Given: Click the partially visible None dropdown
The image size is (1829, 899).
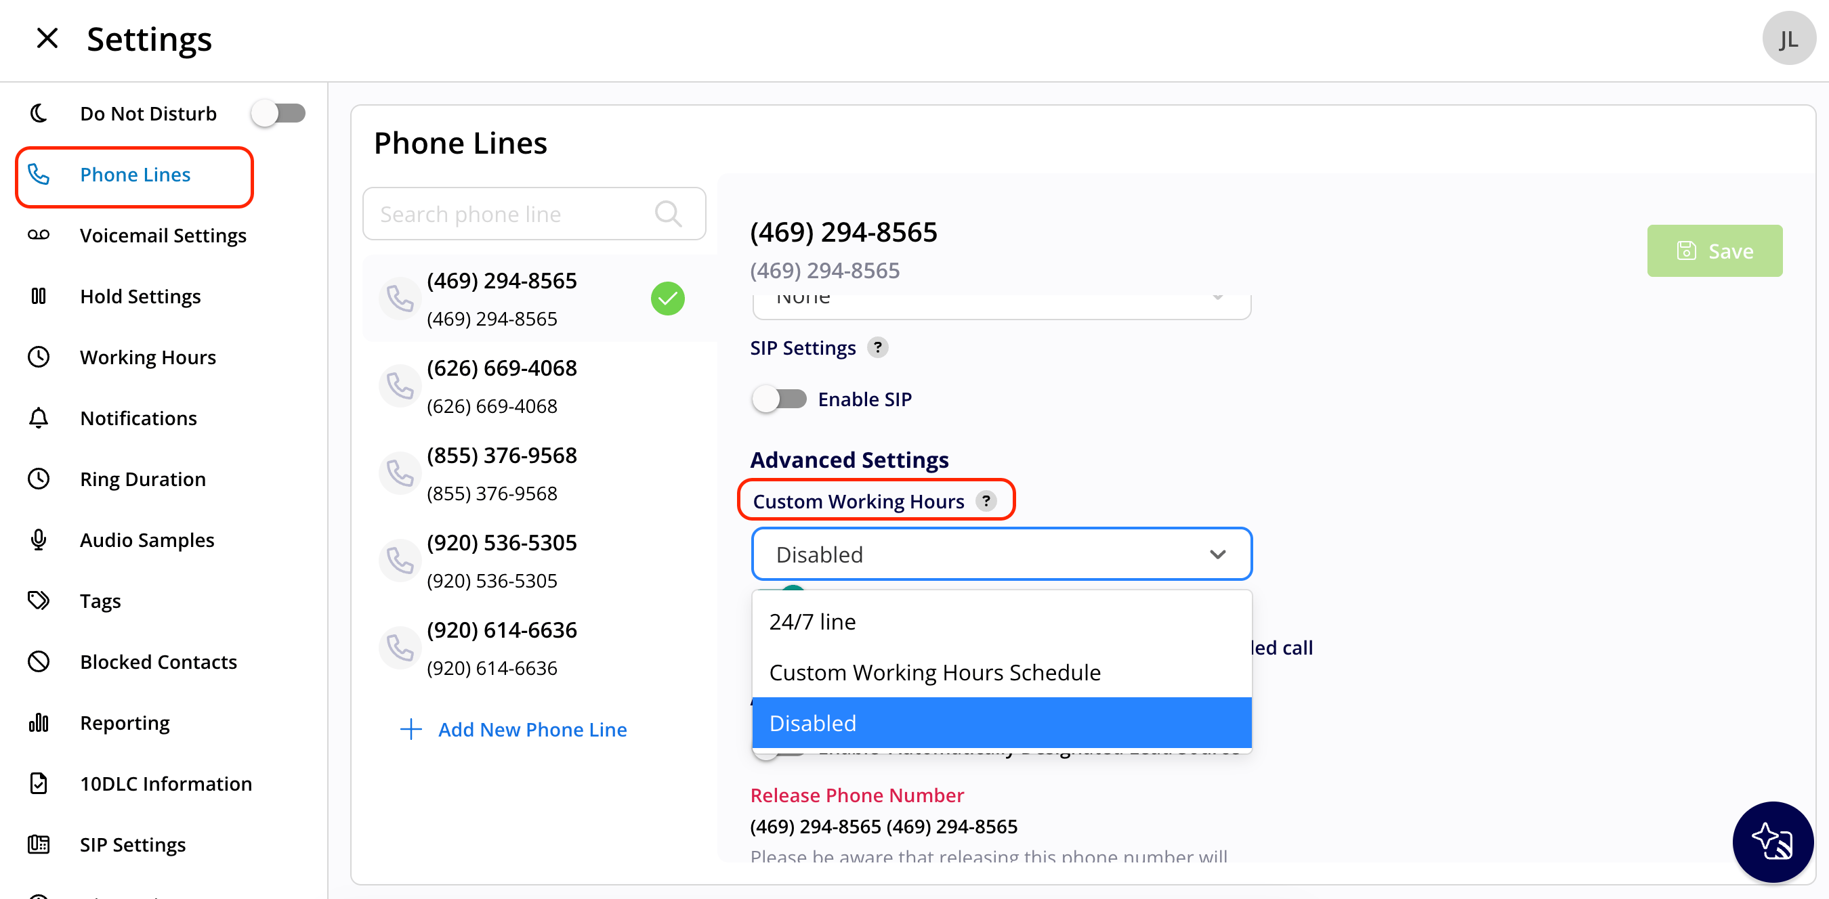Looking at the screenshot, I should [x=1001, y=305].
